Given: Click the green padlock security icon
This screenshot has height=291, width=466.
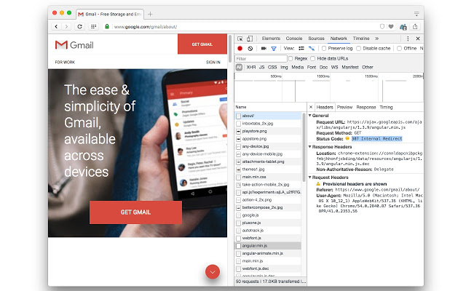Looking at the screenshot, I should 107,26.
